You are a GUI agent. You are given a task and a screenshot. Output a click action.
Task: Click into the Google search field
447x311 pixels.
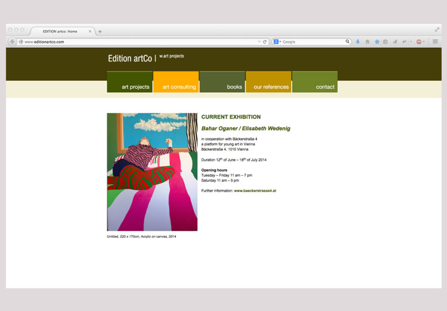click(x=313, y=42)
